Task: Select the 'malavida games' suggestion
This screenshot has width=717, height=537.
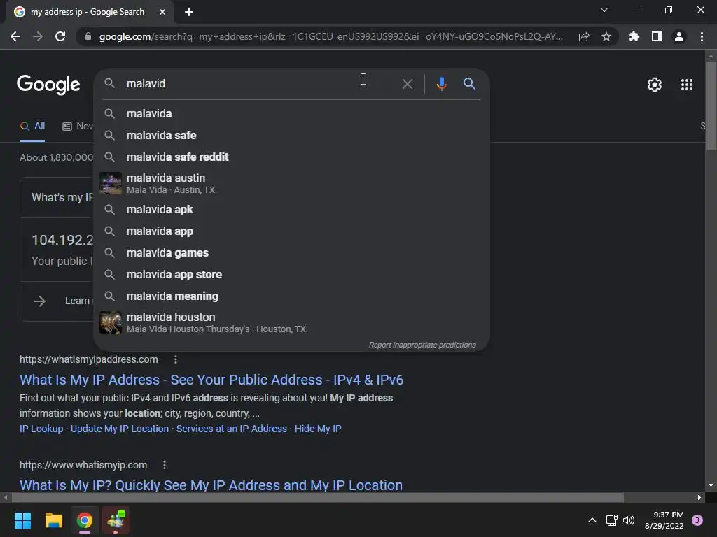Action: pos(291,253)
